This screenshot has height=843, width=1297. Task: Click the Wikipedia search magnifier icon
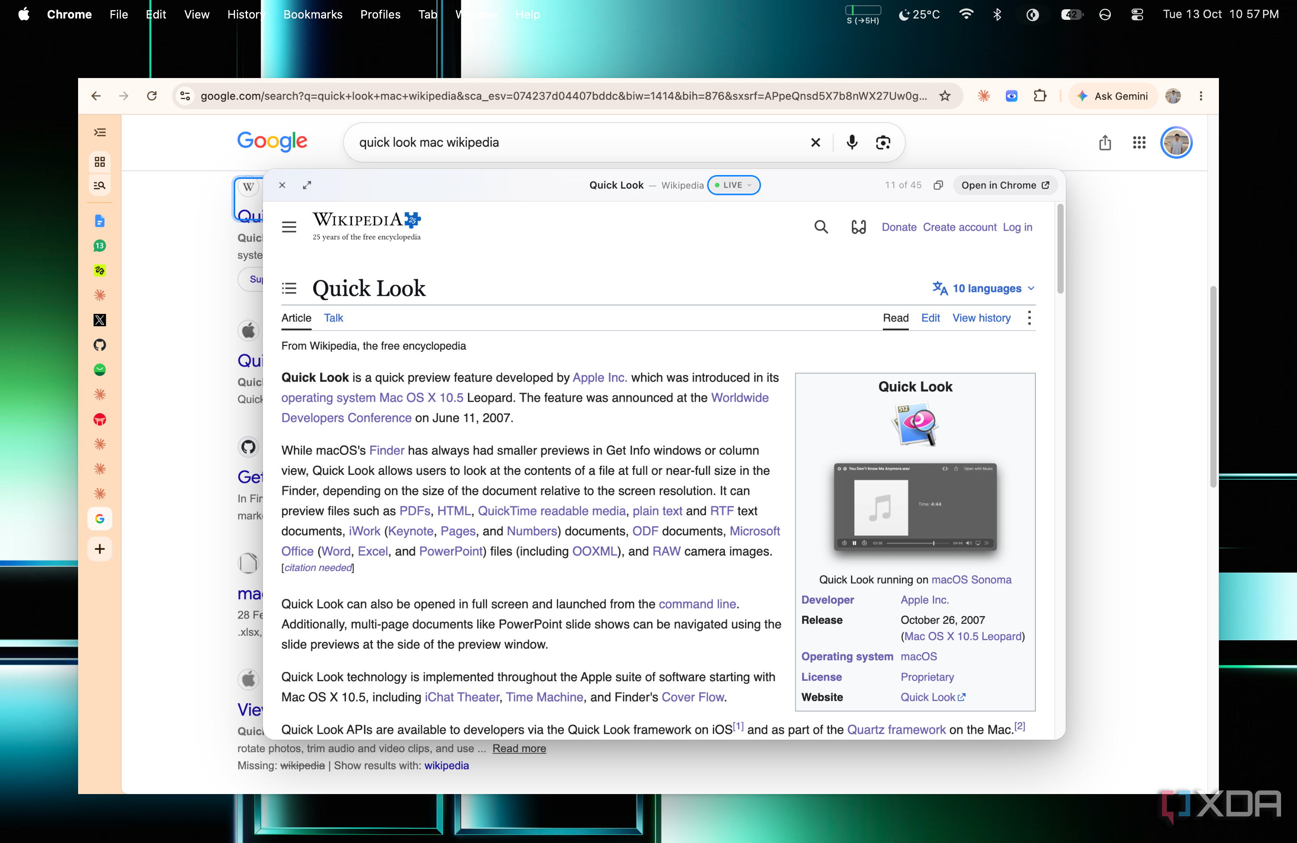[821, 227]
